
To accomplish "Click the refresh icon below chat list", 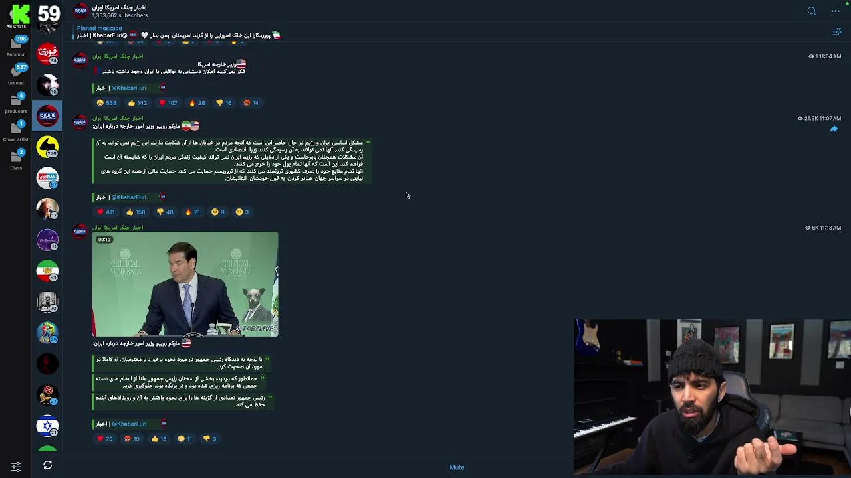I will click(48, 465).
